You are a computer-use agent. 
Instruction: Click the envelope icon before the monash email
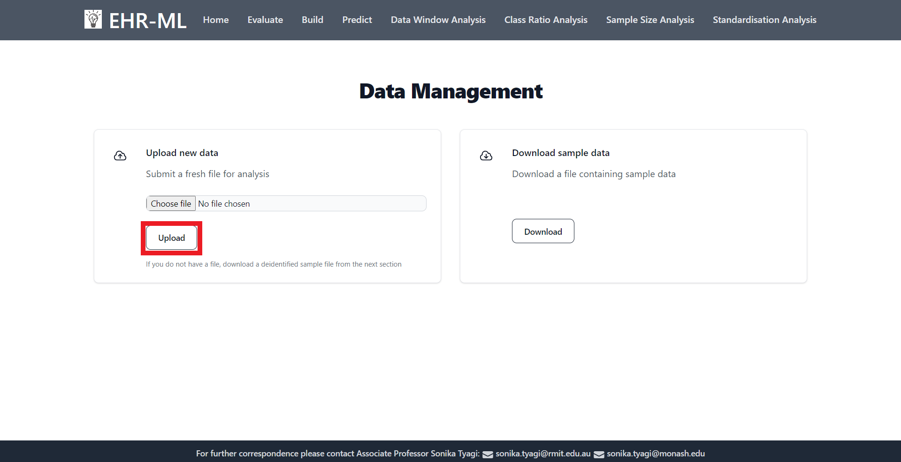pos(599,454)
